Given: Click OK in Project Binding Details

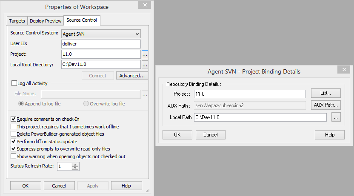Looking at the screenshot, I should [177, 135].
